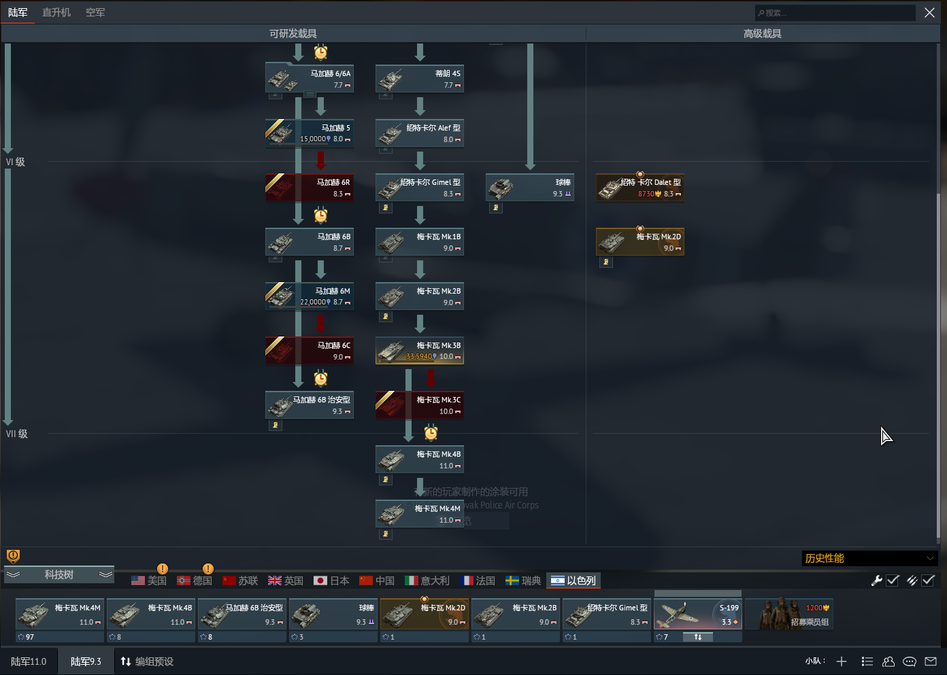
Task: Select the locked 马加赫 6R vehicle
Action: 310,188
